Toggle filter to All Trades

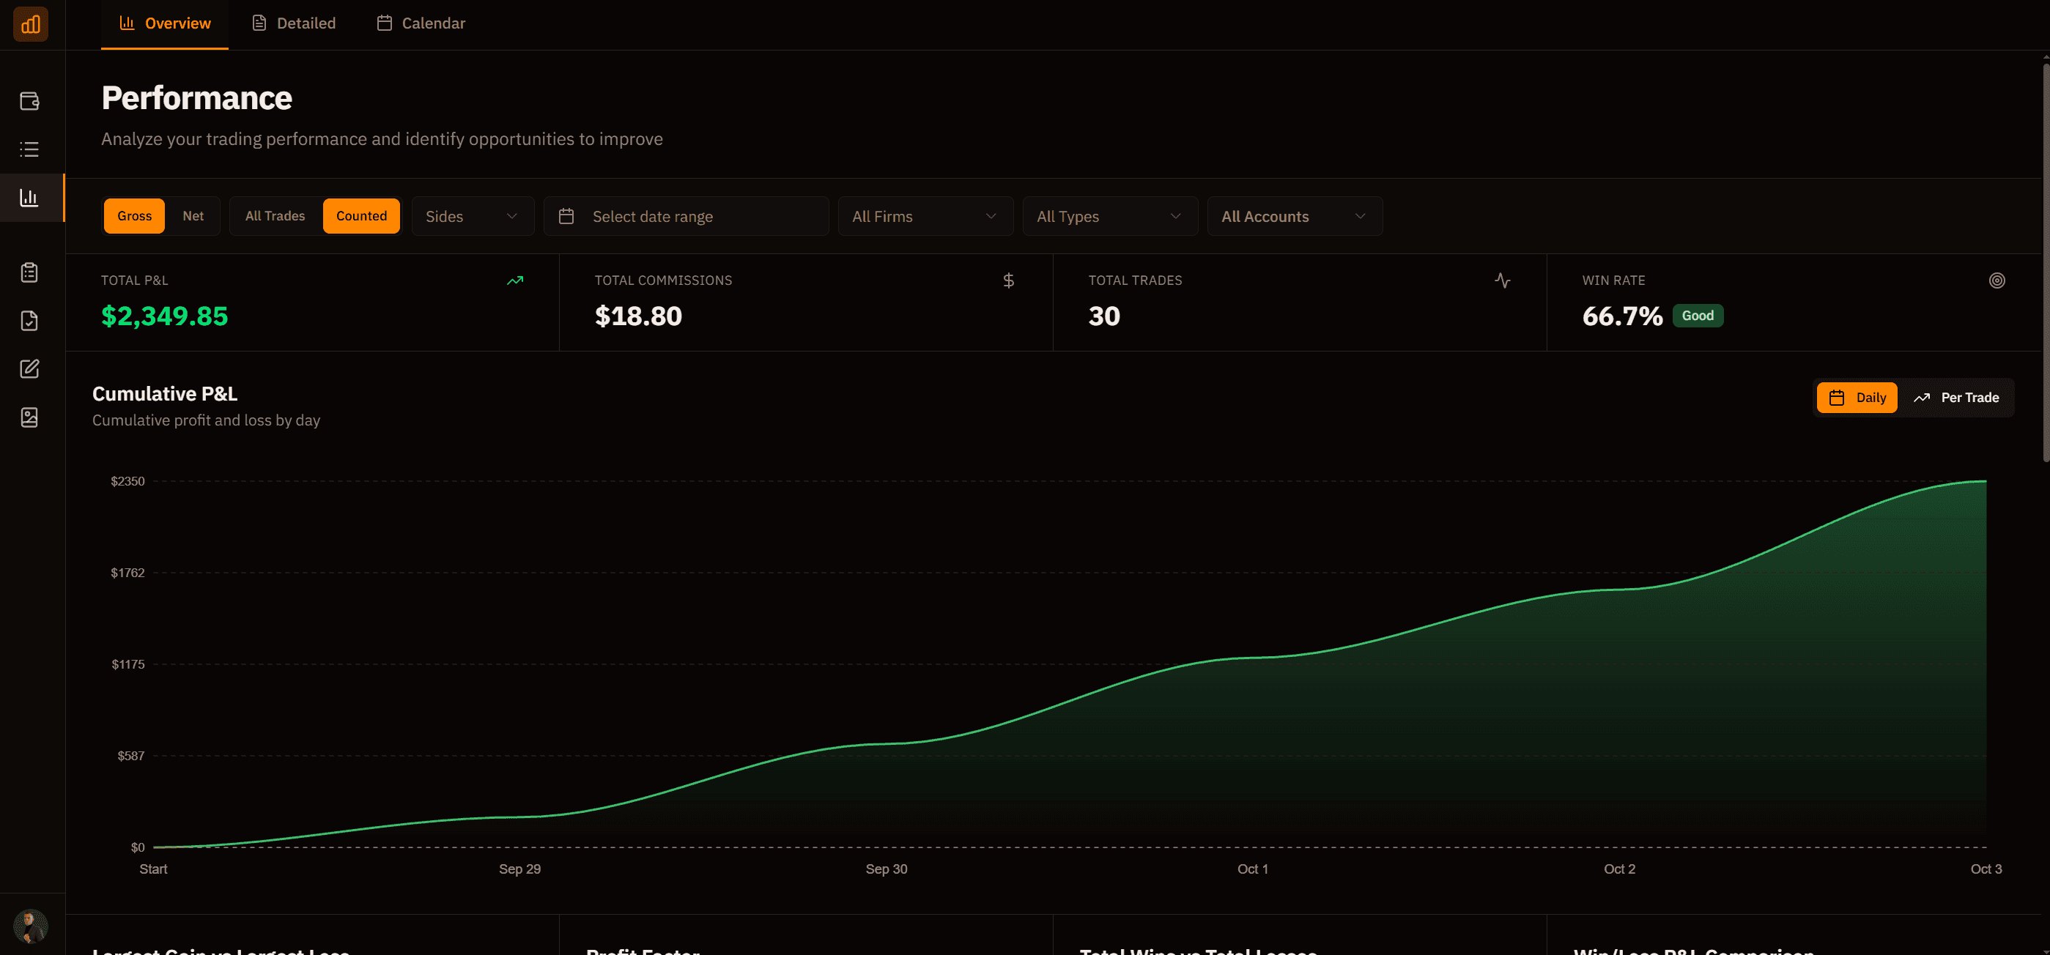tap(275, 216)
